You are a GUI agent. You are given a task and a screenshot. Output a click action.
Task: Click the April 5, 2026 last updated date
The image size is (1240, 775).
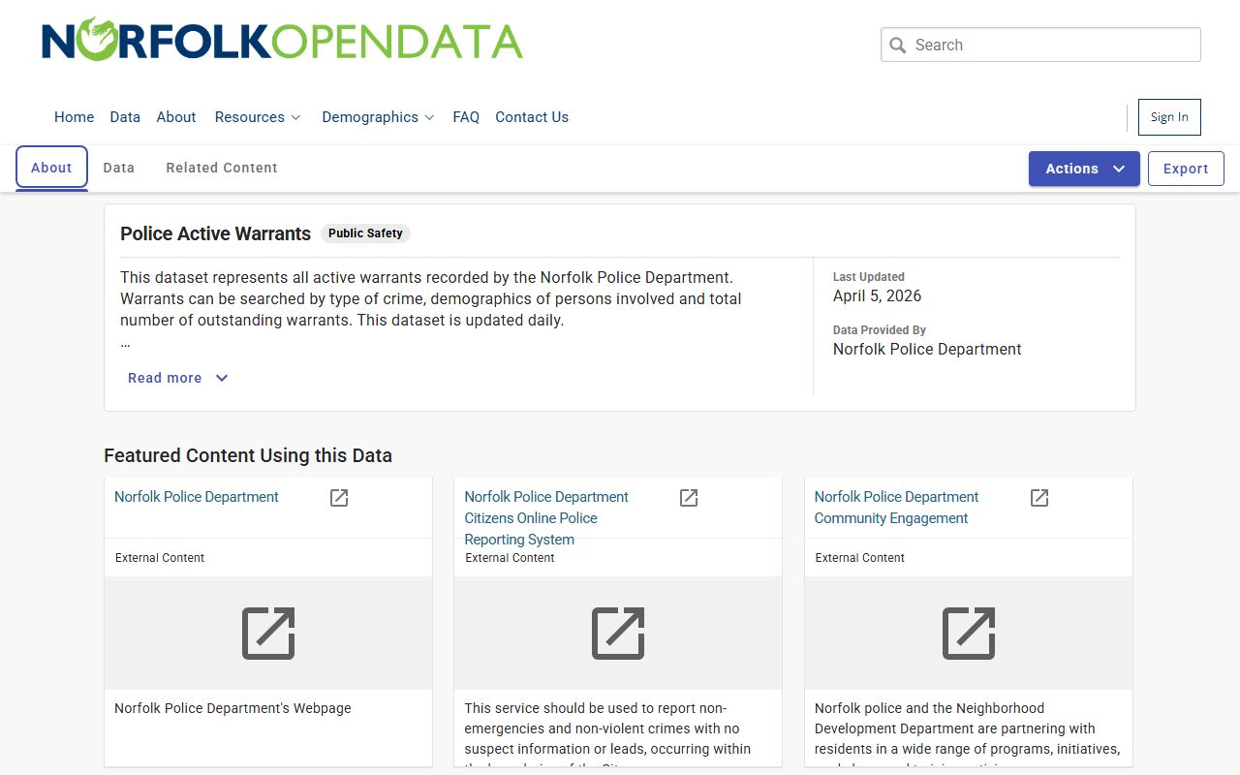pyautogui.click(x=878, y=295)
